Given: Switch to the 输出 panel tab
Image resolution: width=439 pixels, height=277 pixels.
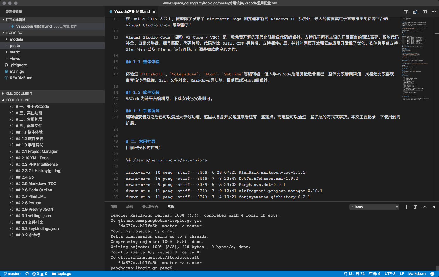Looking at the screenshot, I should (130, 207).
